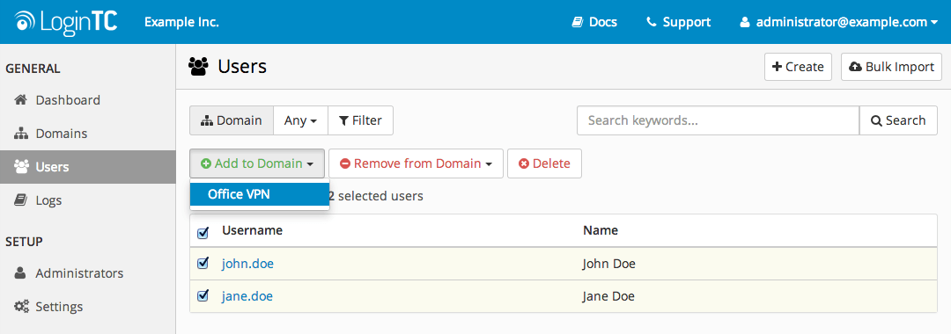Click the Dashboard home icon in sidebar

point(20,100)
